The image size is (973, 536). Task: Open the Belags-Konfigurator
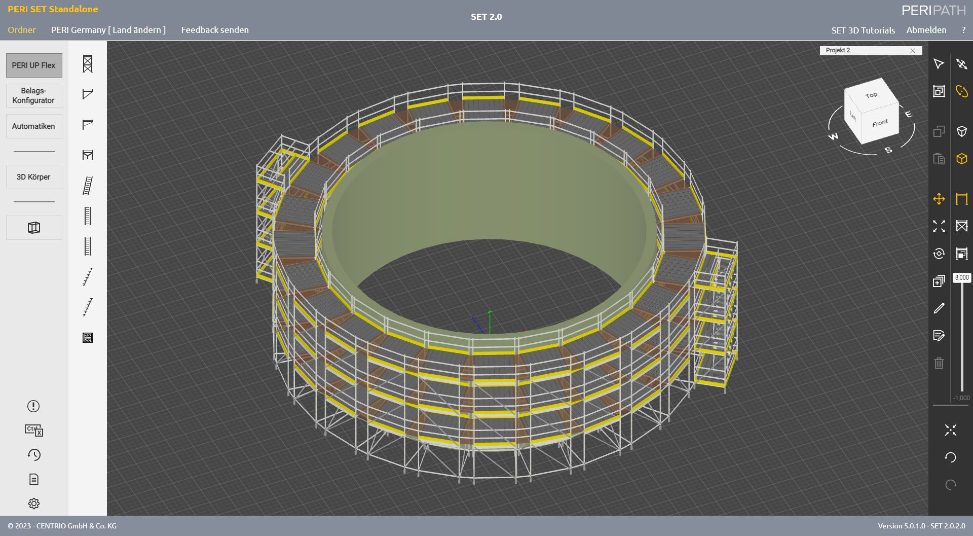coord(33,95)
